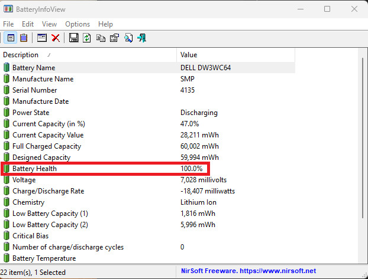The height and width of the screenshot is (279, 368).
Task: Select the Battery Information view toolbar icon
Action: coord(11,38)
